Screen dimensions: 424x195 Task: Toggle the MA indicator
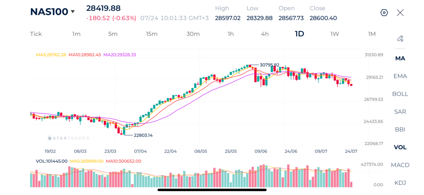point(400,58)
